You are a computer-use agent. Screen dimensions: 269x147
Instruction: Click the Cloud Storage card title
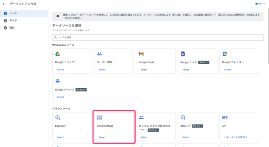[105, 126]
